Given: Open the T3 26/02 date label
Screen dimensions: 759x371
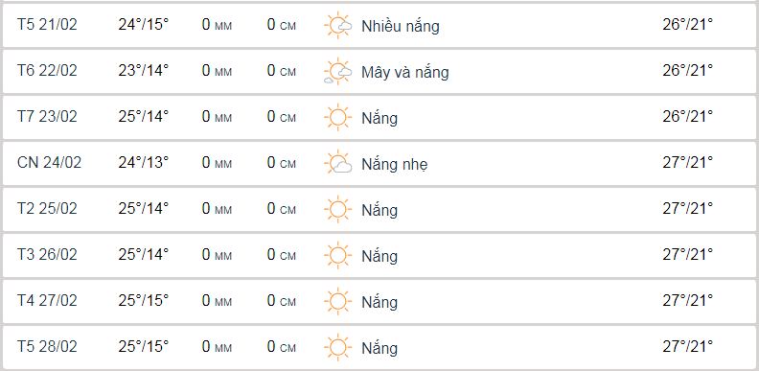Looking at the screenshot, I should coord(47,254).
